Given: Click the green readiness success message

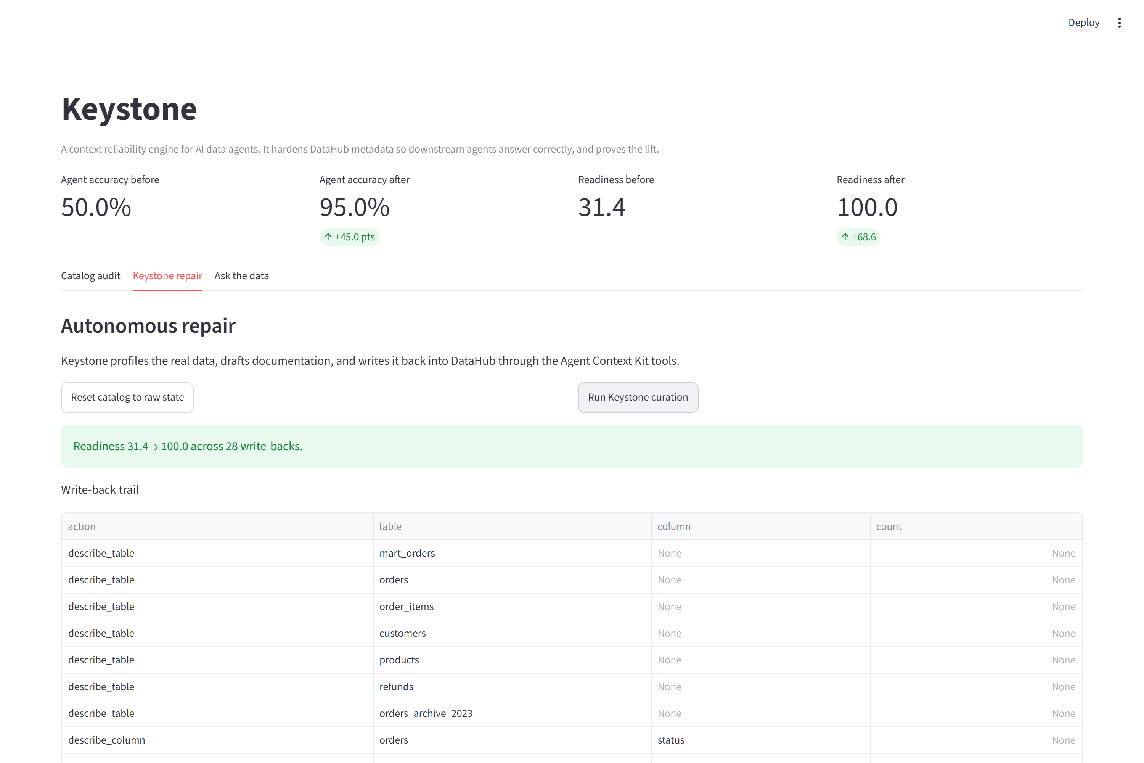Looking at the screenshot, I should tap(572, 446).
